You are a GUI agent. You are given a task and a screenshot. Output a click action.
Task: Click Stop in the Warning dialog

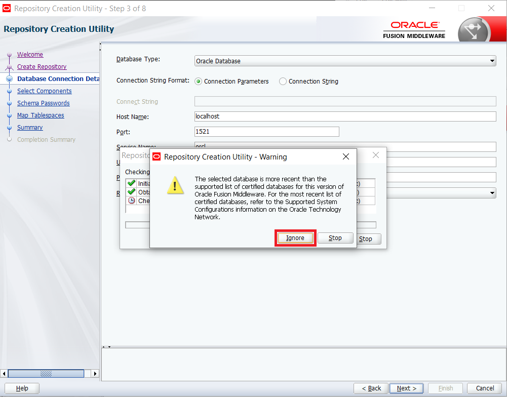coord(335,238)
